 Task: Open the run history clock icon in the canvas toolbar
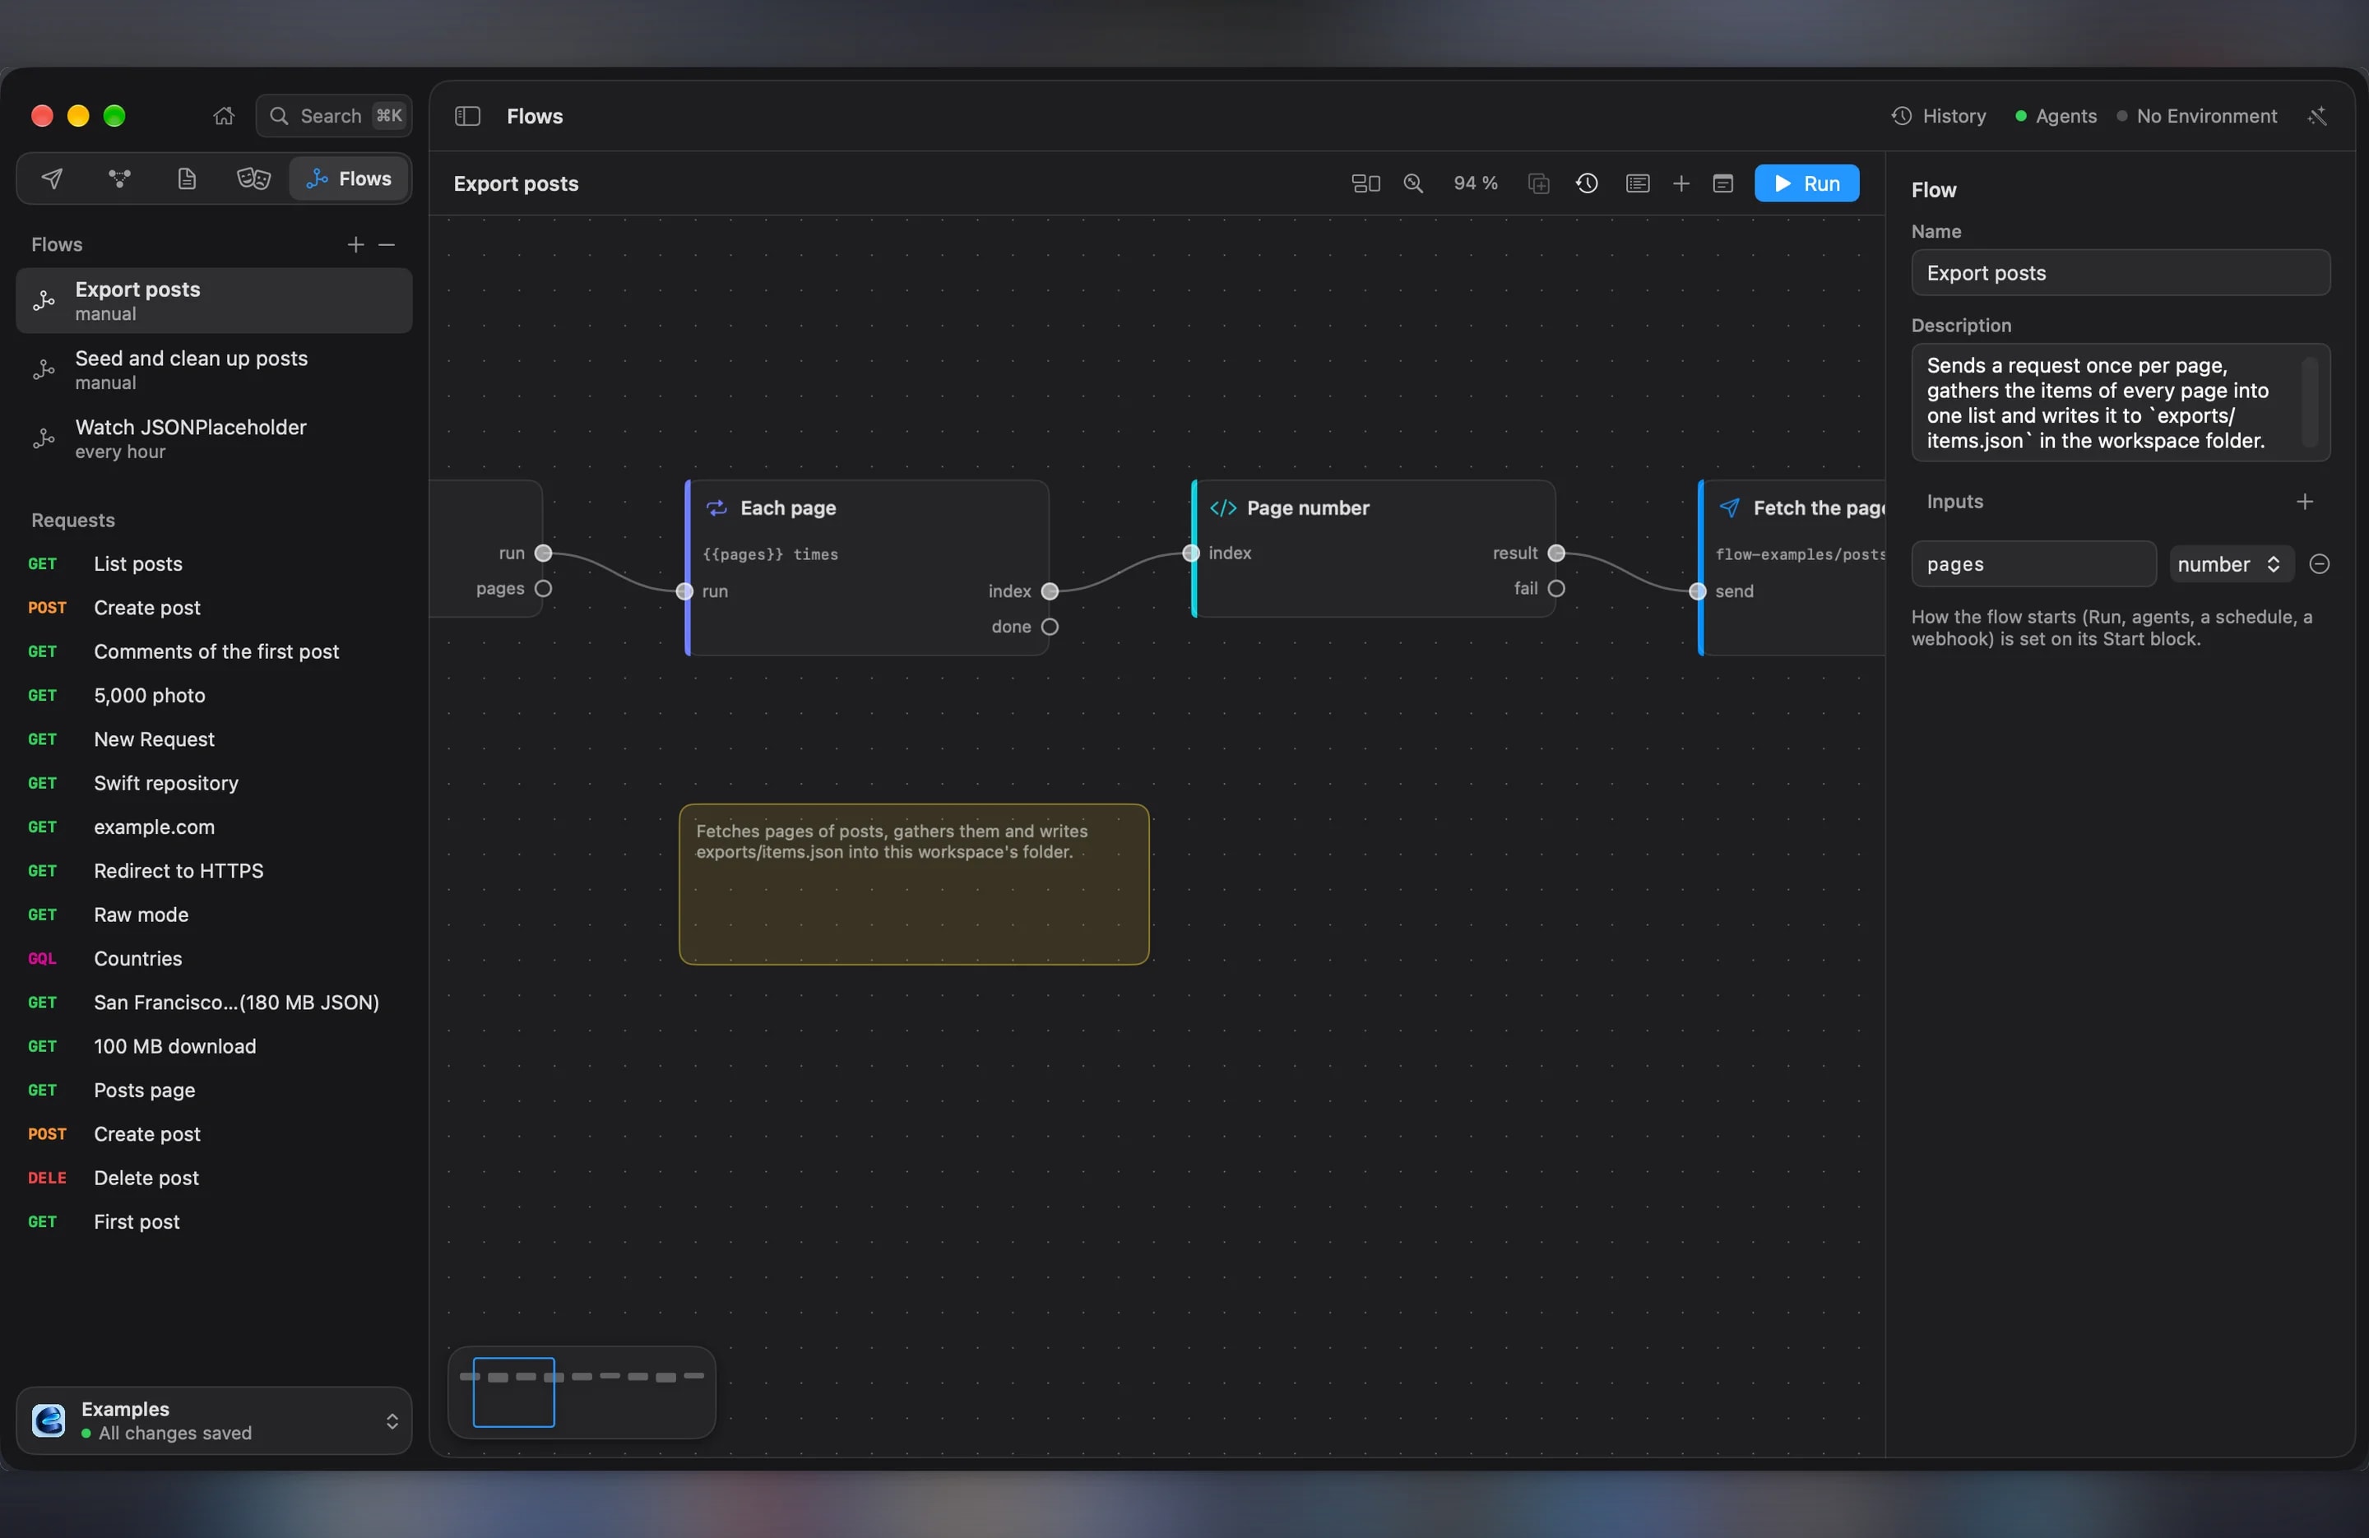[1588, 183]
